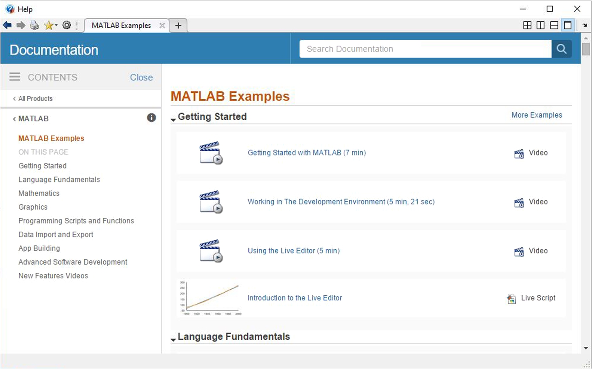Viewport: 592px width, 369px height.
Task: Click the Video icon for Getting Started with MATLAB
Action: pyautogui.click(x=519, y=154)
